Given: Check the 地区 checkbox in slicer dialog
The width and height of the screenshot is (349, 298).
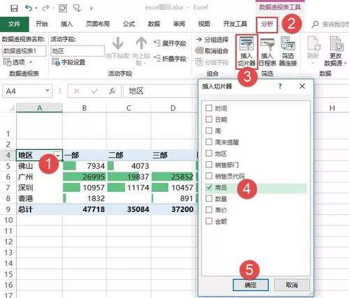Looking at the screenshot, I should [209, 154].
